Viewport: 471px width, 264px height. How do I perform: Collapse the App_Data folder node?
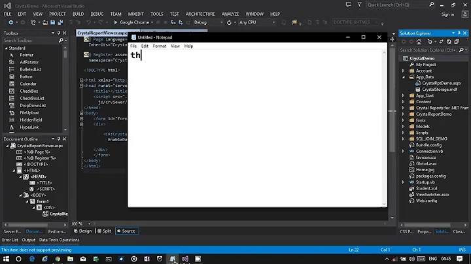point(404,77)
